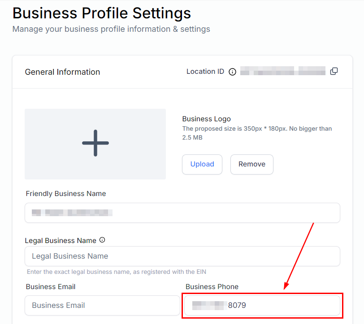The height and width of the screenshot is (324, 364).
Task: Click the plus icon to add logo
Action: coord(95,143)
